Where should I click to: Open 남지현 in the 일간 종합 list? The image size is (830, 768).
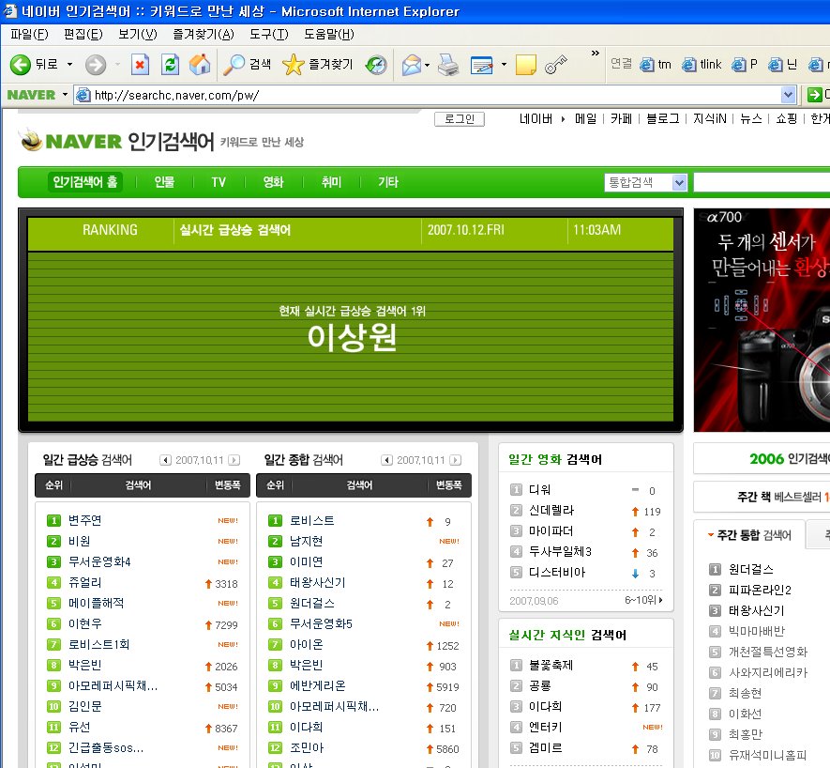tap(306, 541)
